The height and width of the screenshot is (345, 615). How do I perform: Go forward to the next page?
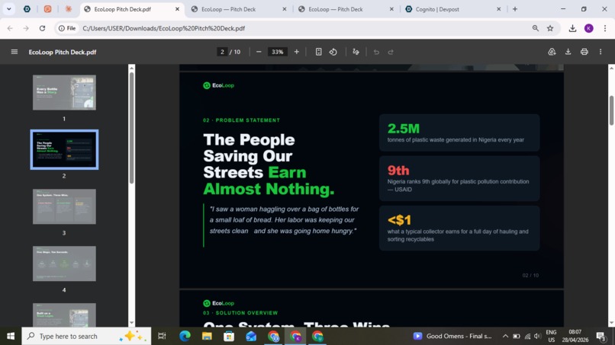(x=26, y=28)
